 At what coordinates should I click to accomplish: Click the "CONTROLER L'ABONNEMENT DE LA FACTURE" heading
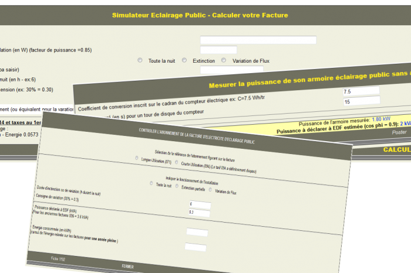(197, 136)
